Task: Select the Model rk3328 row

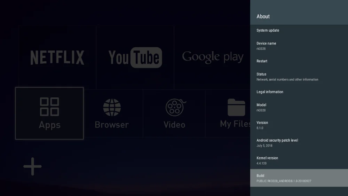Action: click(x=299, y=108)
